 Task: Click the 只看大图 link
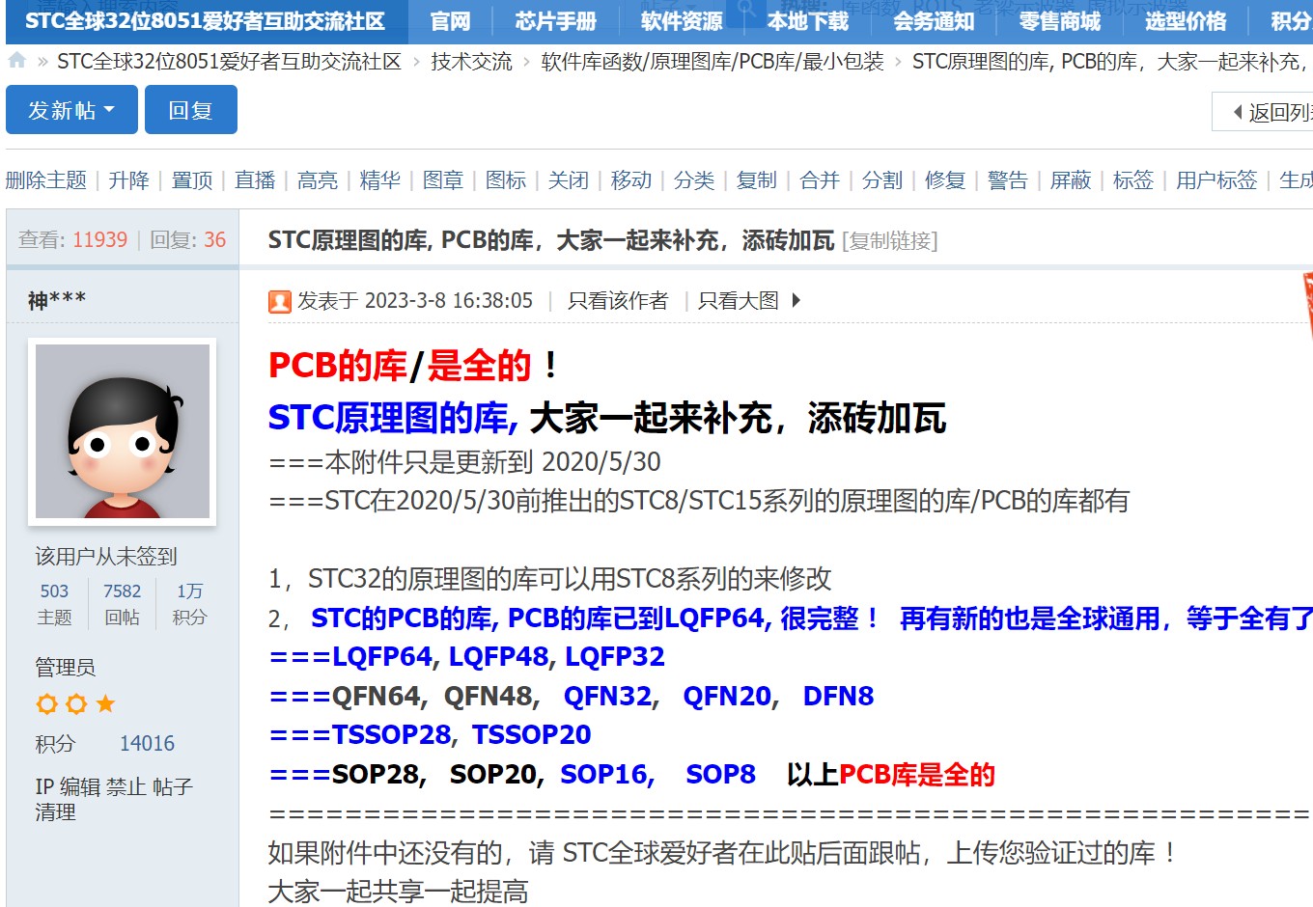pos(739,301)
